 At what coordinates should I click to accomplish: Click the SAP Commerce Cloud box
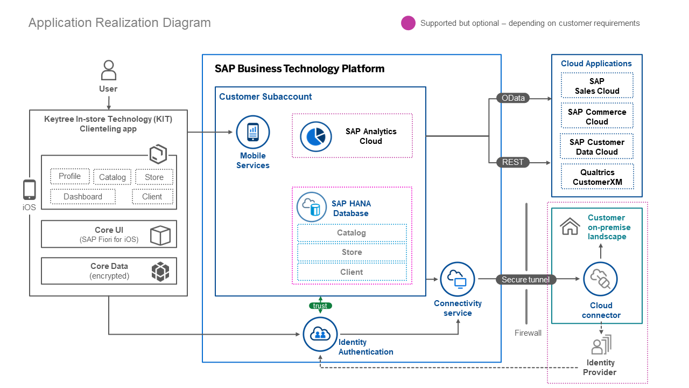[597, 116]
